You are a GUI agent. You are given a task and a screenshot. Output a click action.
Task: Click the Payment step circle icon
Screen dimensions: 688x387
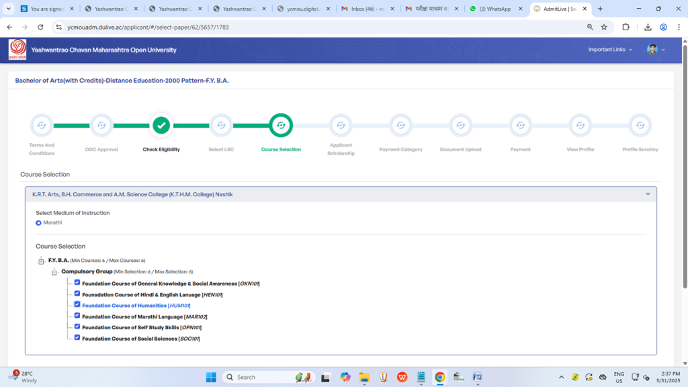tap(520, 125)
